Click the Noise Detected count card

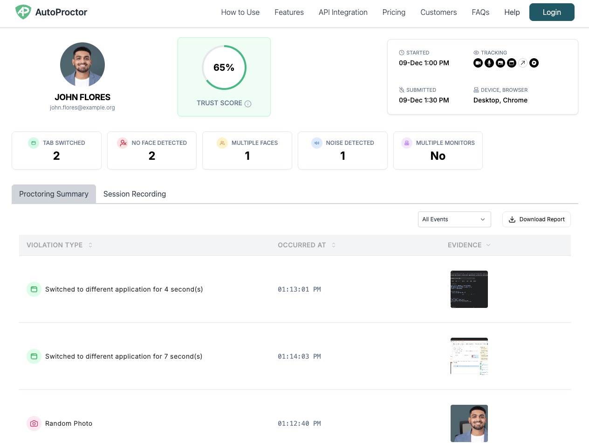(342, 150)
